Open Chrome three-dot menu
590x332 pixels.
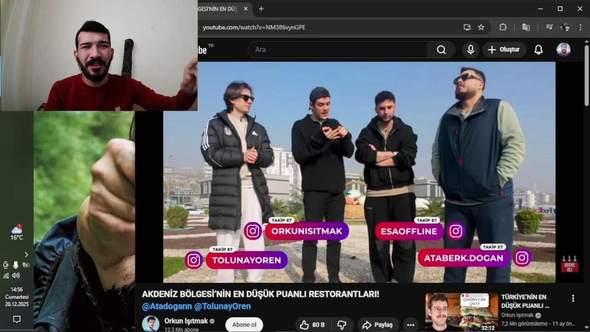[580, 27]
